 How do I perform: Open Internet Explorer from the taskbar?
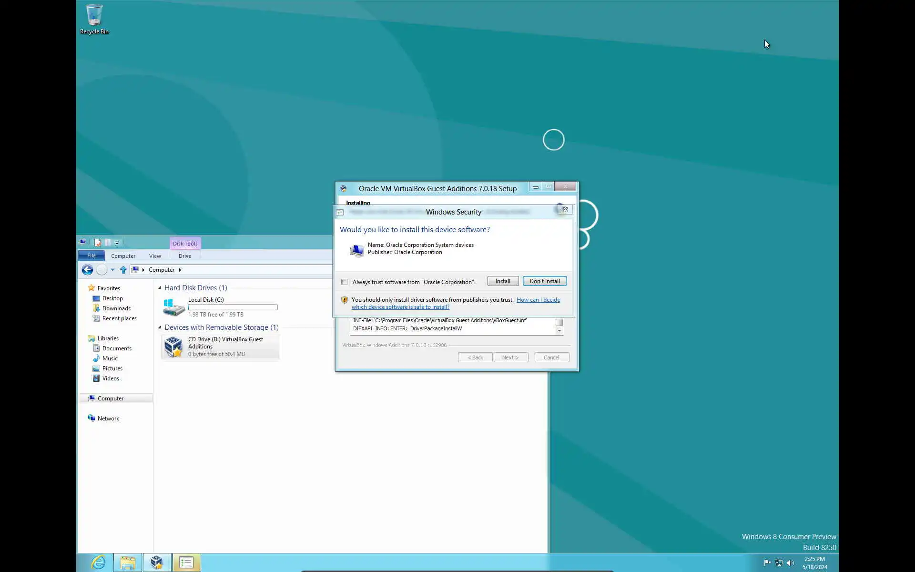pyautogui.click(x=99, y=562)
